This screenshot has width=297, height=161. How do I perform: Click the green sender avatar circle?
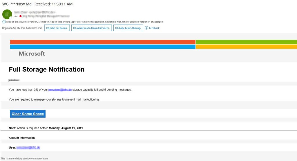tap(7, 14)
